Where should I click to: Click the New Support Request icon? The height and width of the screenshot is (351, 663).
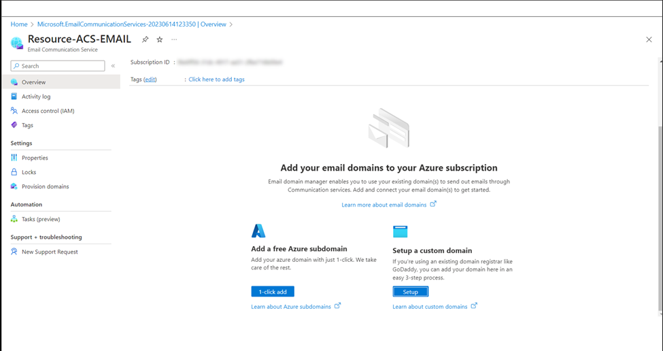click(14, 252)
